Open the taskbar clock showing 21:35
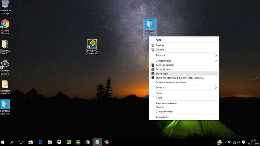This screenshot has height=146, width=260. click(253, 142)
